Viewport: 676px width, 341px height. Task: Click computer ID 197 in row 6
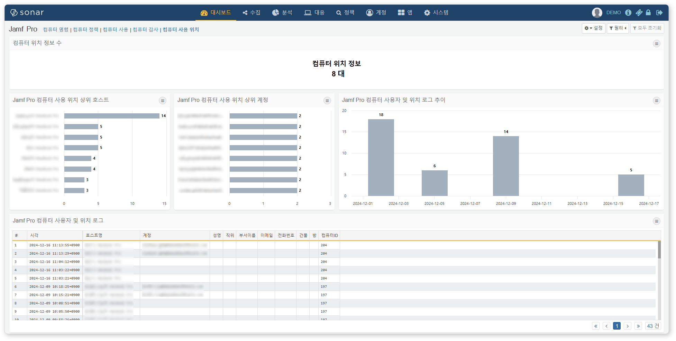point(324,287)
